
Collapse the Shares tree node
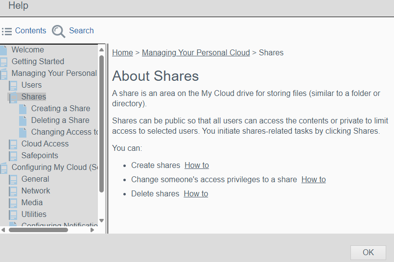(13, 97)
